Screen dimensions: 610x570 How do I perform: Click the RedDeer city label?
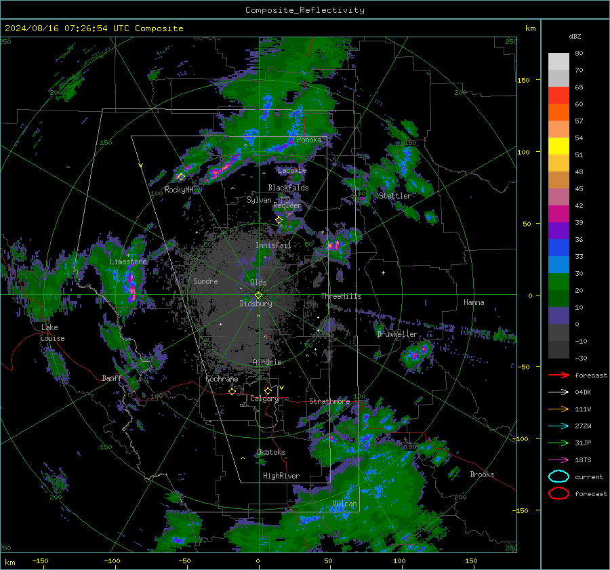[287, 205]
